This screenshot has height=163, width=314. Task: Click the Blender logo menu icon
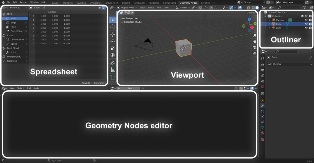click(x=3, y=3)
